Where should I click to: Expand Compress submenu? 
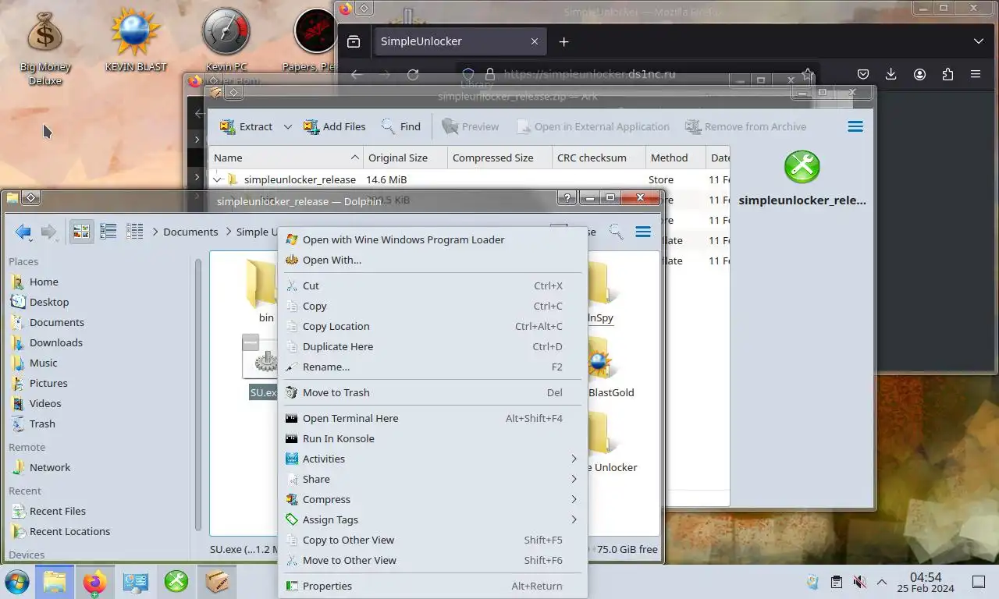tap(432, 499)
